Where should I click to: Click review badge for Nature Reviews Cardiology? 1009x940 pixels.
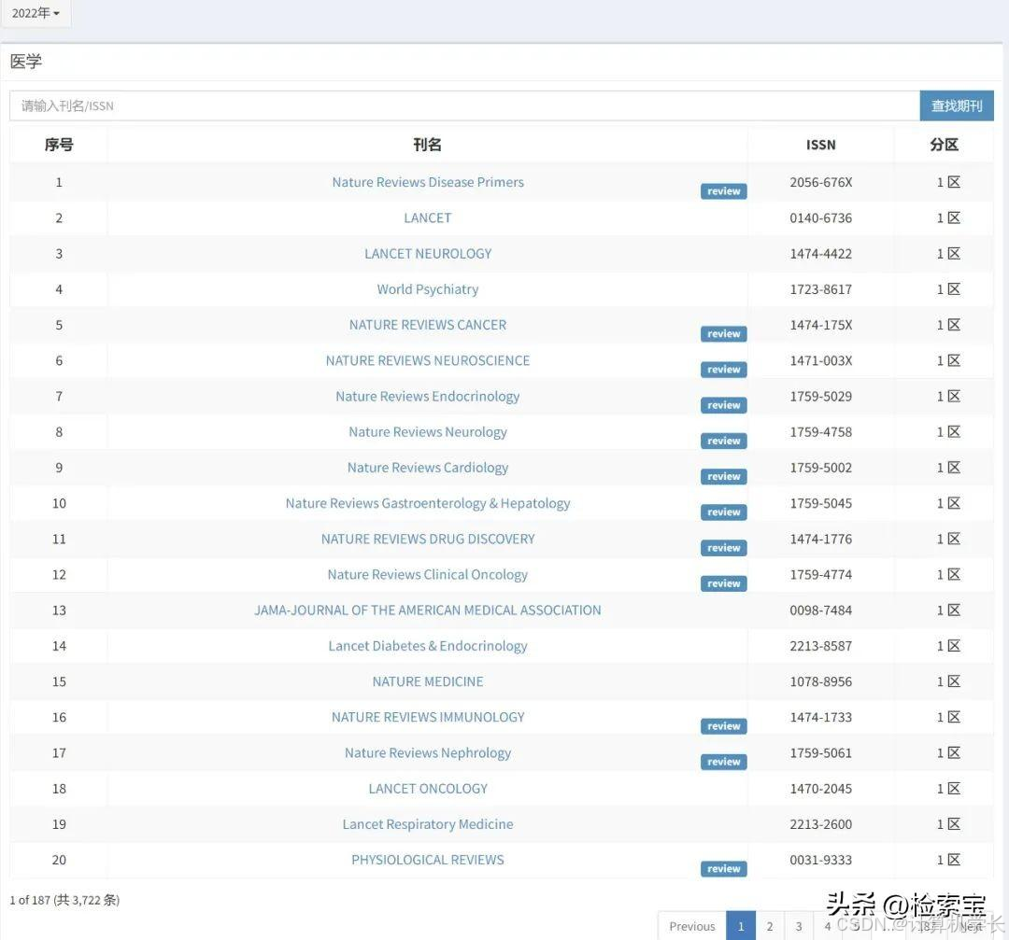coord(723,476)
